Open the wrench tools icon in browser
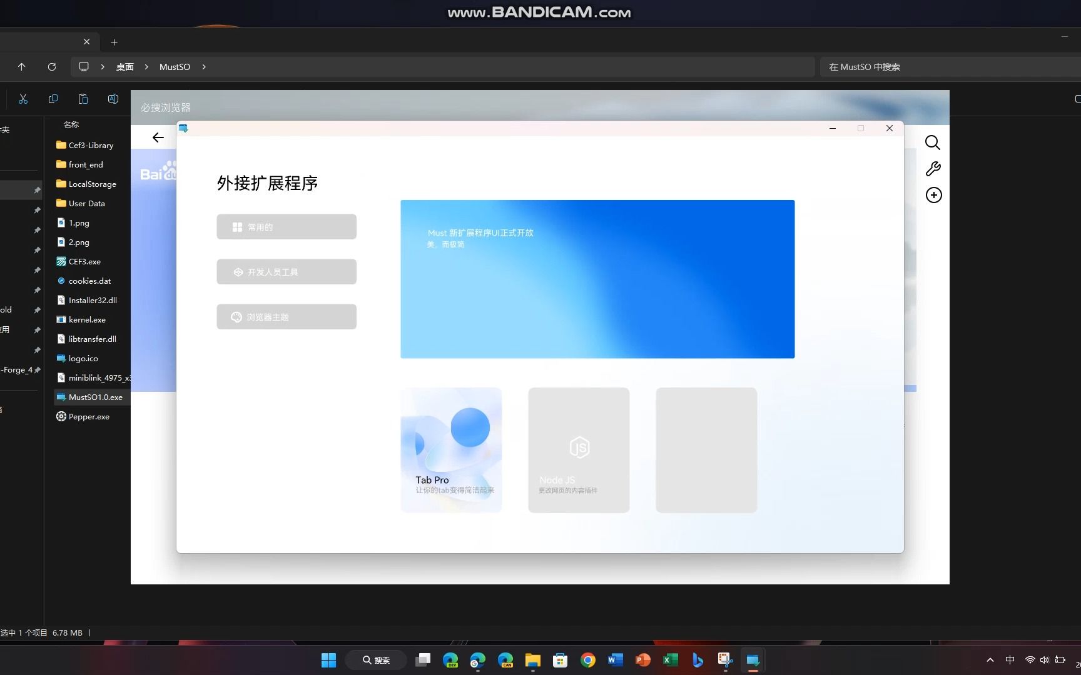1081x675 pixels. pos(933,169)
